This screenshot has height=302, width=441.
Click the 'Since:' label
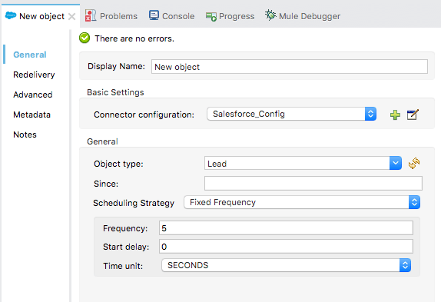(106, 184)
